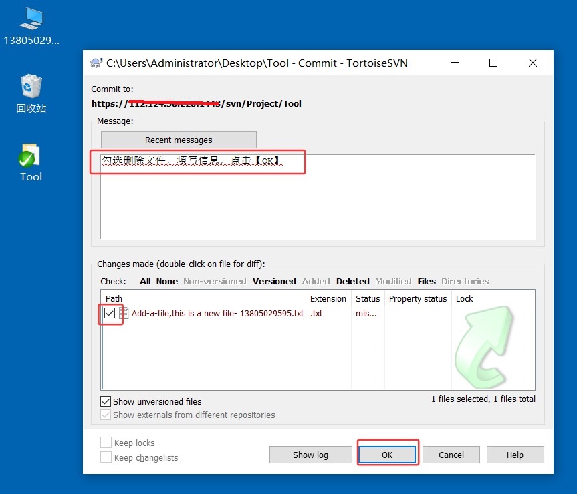The height and width of the screenshot is (494, 577).
Task: Click the .txt extension cell
Action: (x=316, y=313)
